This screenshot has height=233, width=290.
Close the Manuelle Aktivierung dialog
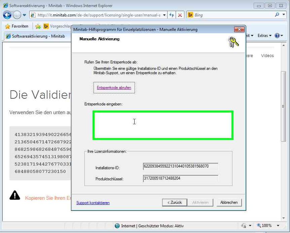tap(239, 29)
